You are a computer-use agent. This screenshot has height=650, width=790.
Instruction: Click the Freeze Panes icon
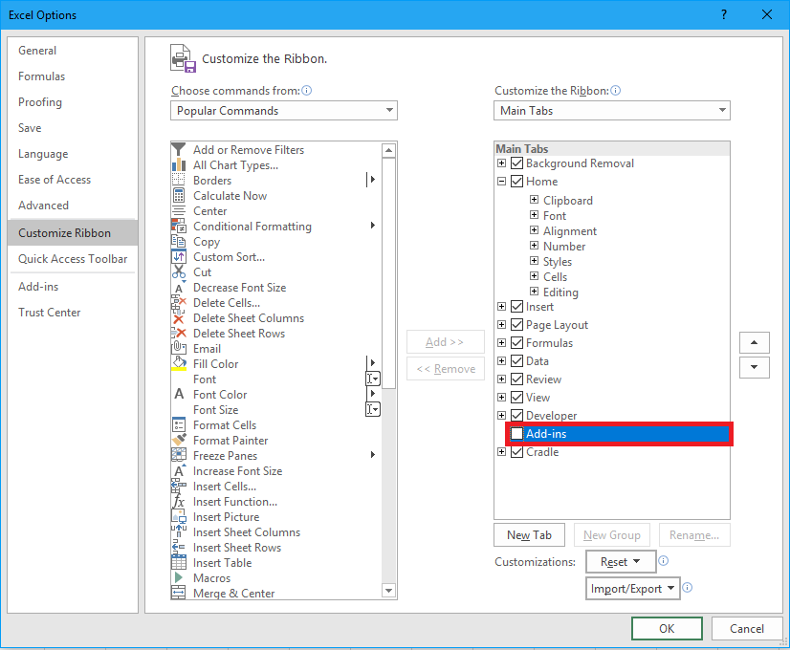[178, 456]
